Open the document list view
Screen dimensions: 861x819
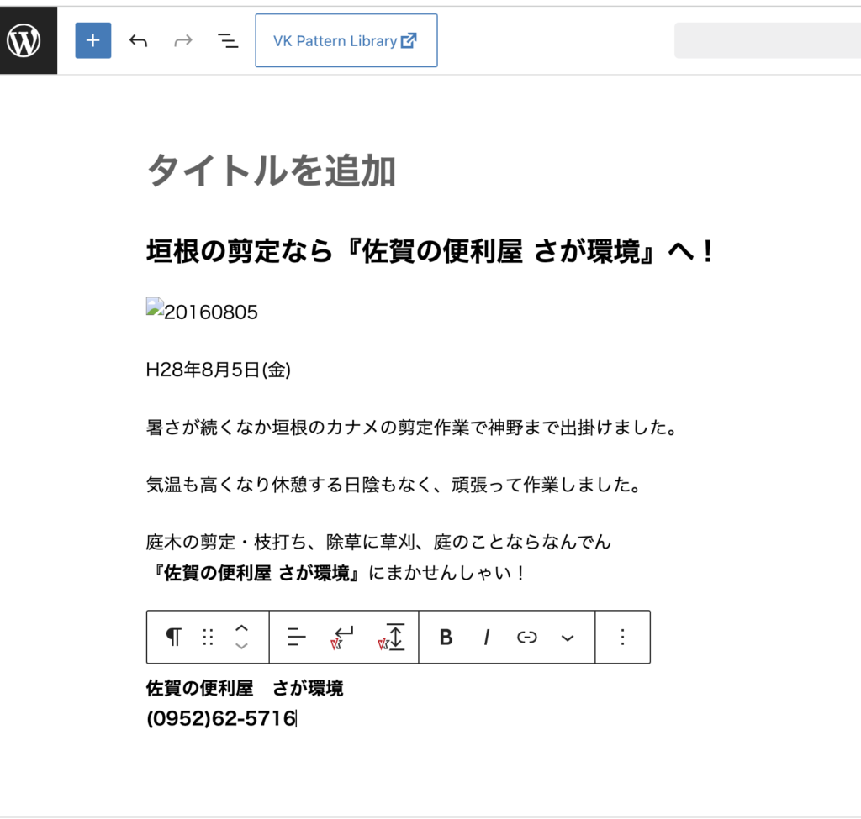tap(227, 40)
